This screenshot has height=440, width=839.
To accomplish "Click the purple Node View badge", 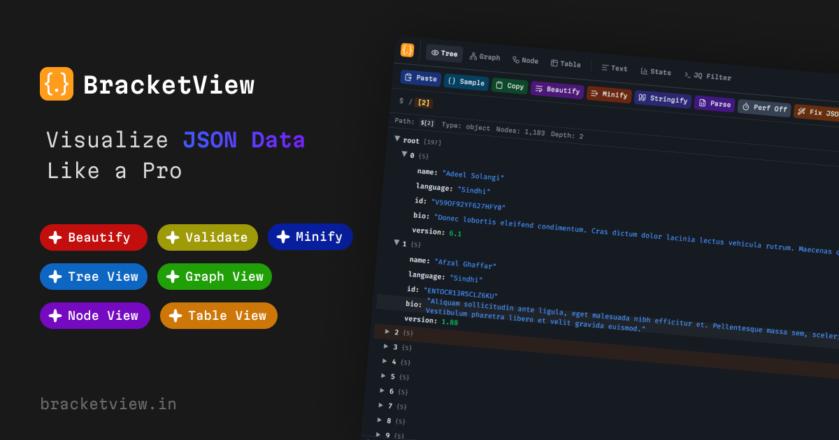I will (x=95, y=316).
